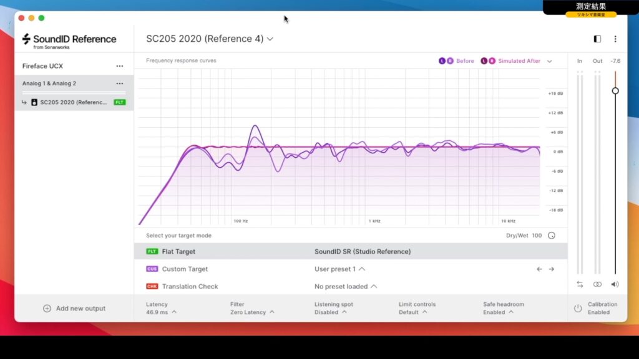Select the previous custom target preset arrow
The width and height of the screenshot is (639, 359).
(539, 269)
